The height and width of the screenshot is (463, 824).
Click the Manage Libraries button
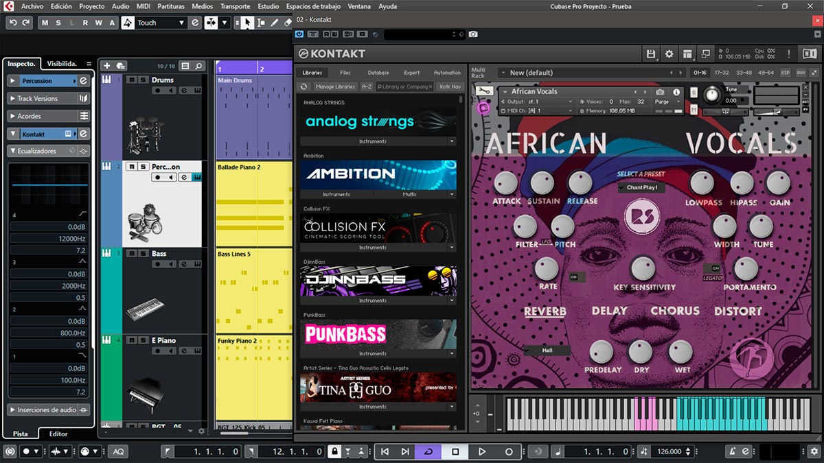coord(335,86)
